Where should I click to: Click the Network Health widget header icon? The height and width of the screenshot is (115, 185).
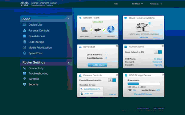pos(80,18)
